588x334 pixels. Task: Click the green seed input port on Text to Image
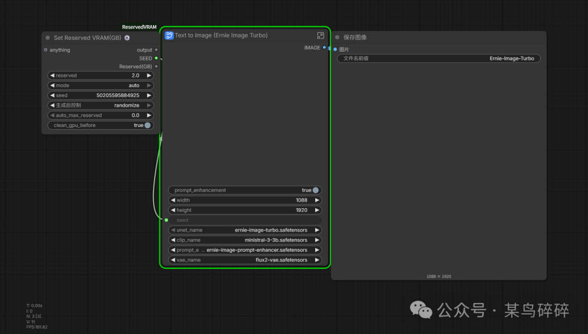point(166,220)
